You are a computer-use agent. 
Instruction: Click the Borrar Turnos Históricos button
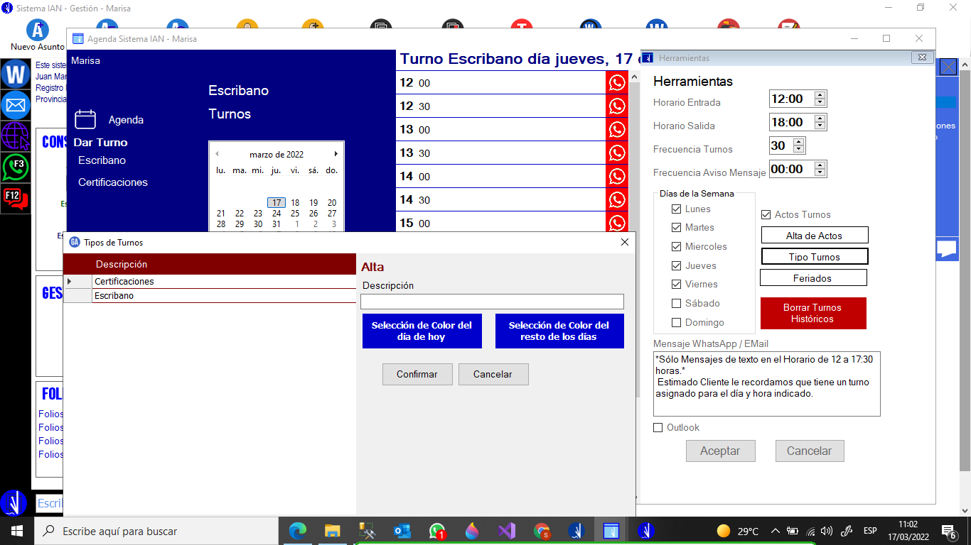click(813, 313)
